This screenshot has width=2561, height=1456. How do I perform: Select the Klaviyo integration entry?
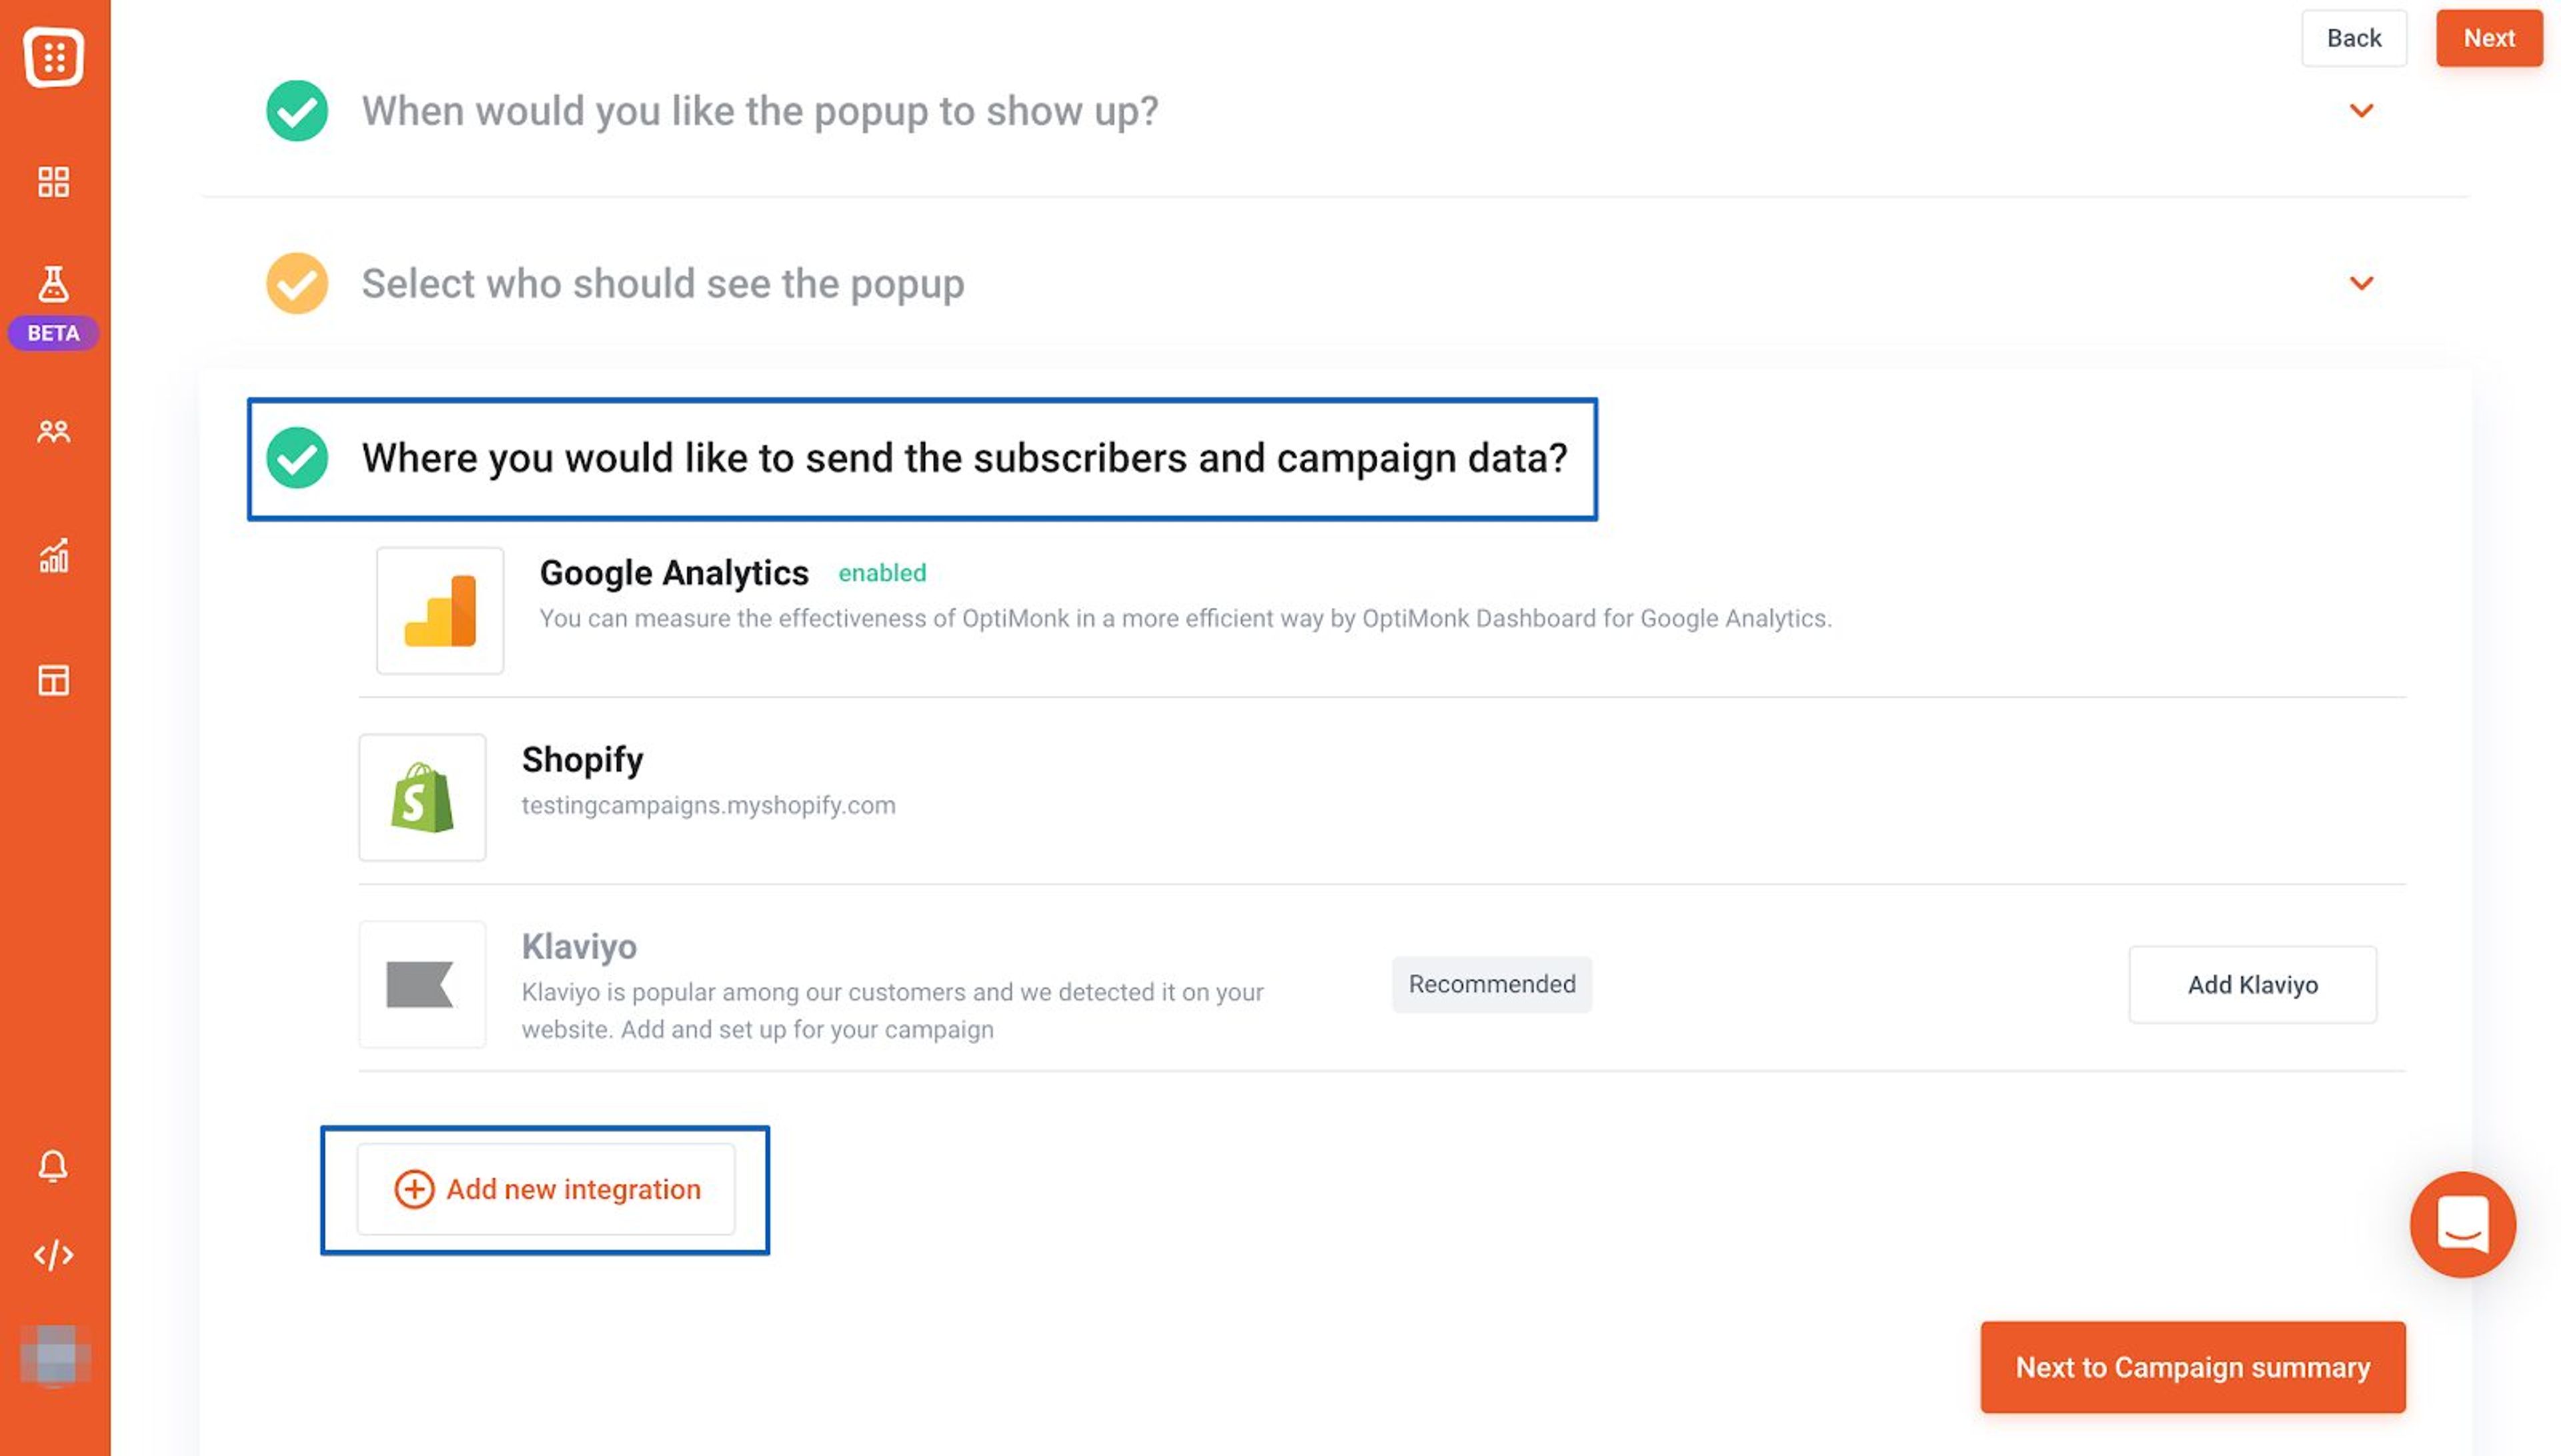580,946
